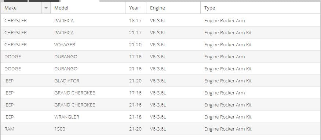The image size is (321, 140).
Task: Select the Jeep Wrangler row
Action: [161, 117]
